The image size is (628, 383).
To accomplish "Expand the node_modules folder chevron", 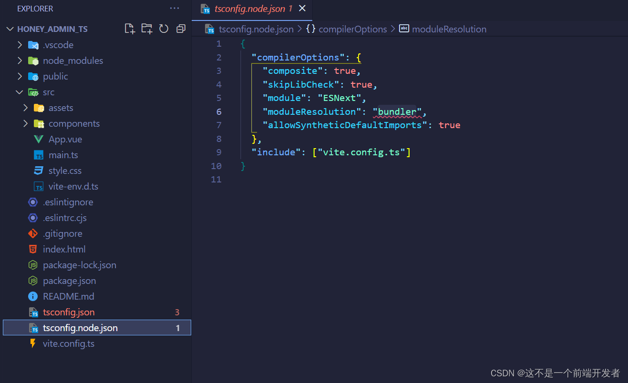I will pyautogui.click(x=20, y=60).
